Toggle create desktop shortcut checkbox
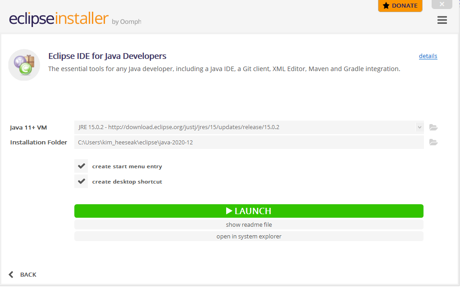Image resolution: width=460 pixels, height=287 pixels. pos(81,181)
